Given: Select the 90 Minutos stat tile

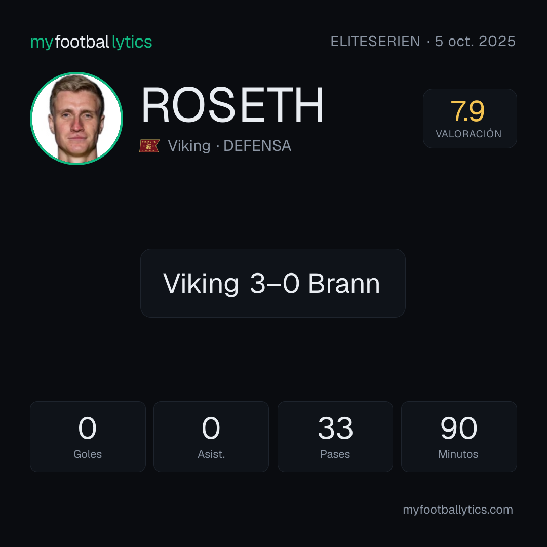Looking at the screenshot, I should (459, 437).
